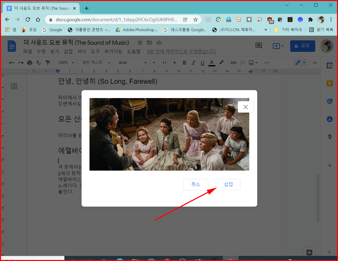Click the redo icon in Docs toolbar
338x261 pixels.
click(x=21, y=63)
